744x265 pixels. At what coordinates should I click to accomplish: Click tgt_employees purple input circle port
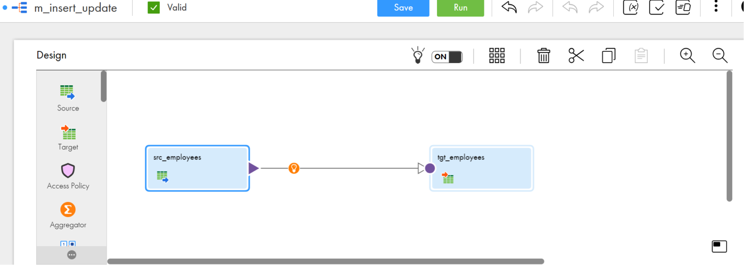pyautogui.click(x=430, y=168)
